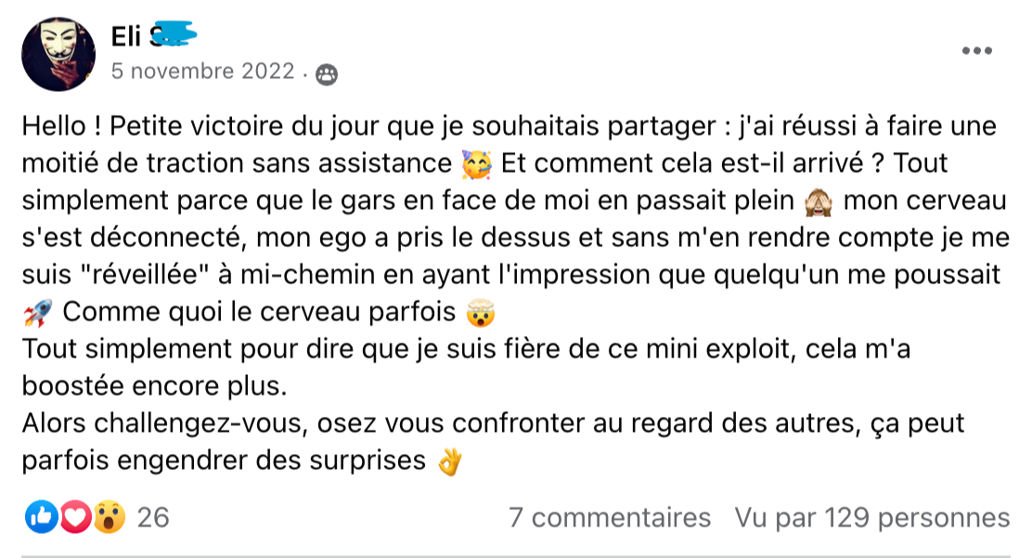
Task: Click the red heart Love reaction icon
Action: click(x=75, y=517)
